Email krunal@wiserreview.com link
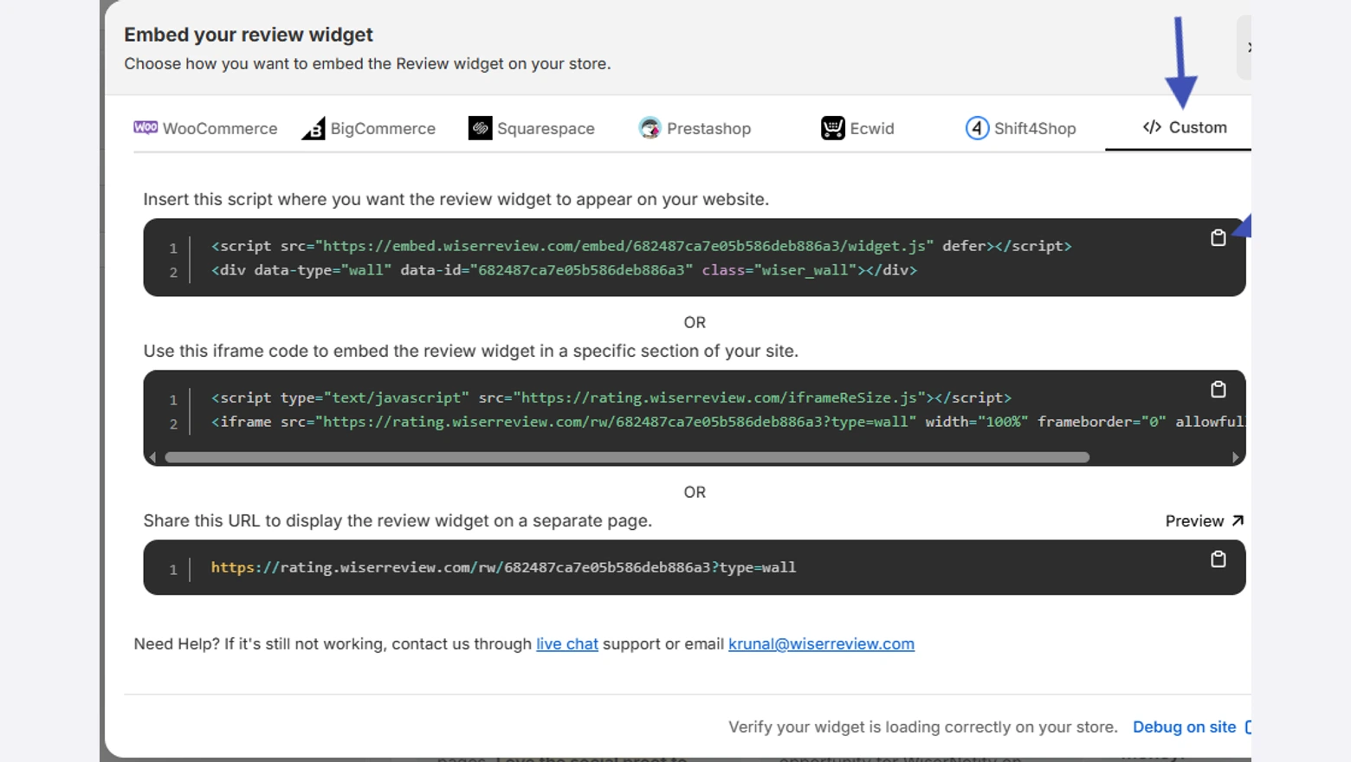Viewport: 1351px width, 762px height. point(821,643)
